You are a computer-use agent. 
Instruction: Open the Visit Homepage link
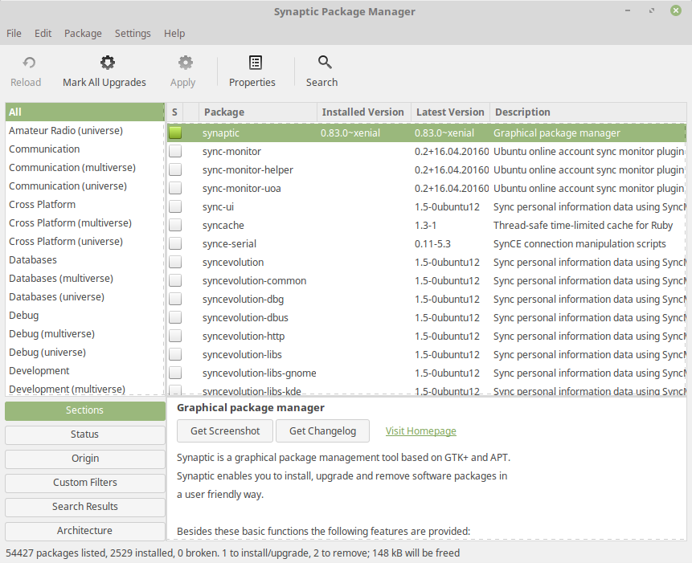point(420,430)
